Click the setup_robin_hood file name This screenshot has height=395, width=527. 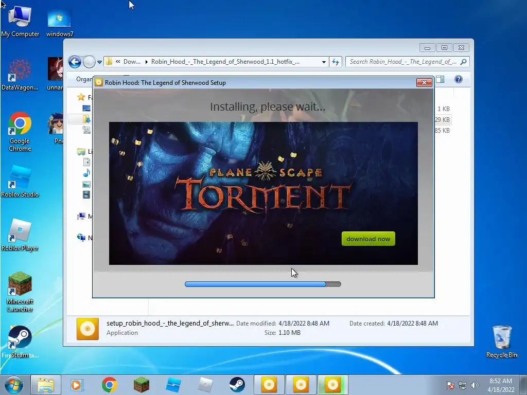170,324
